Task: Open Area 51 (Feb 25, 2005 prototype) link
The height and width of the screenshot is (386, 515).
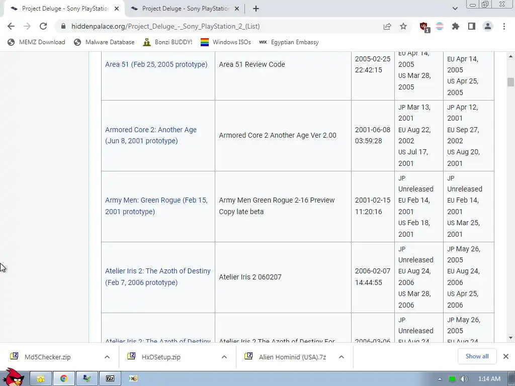Action: 156,64
